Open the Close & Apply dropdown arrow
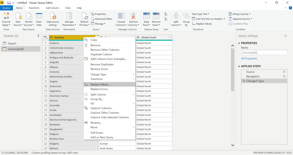The height and width of the screenshot is (155, 293). point(9,25)
